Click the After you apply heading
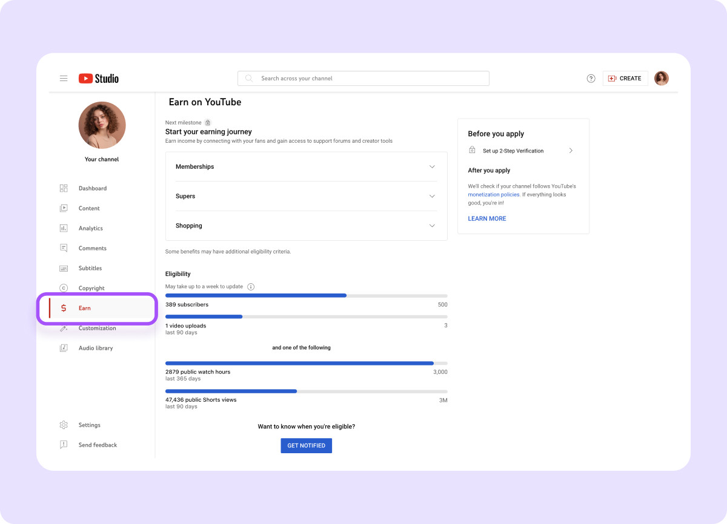 (489, 171)
